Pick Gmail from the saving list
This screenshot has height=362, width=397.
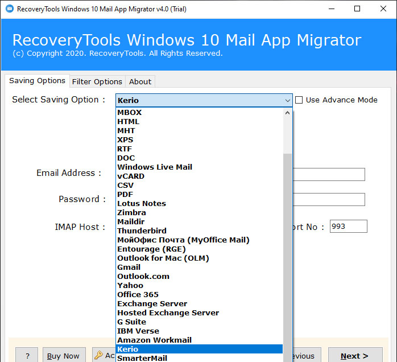[x=200, y=268]
